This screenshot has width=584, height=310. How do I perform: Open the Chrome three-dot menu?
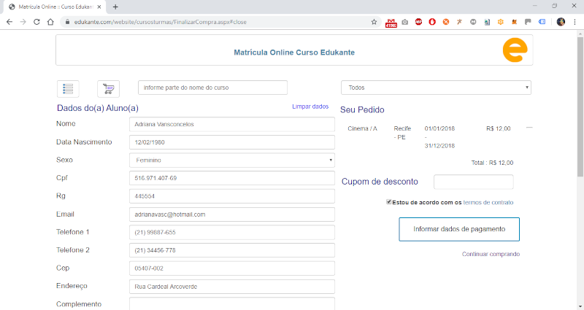tap(575, 22)
